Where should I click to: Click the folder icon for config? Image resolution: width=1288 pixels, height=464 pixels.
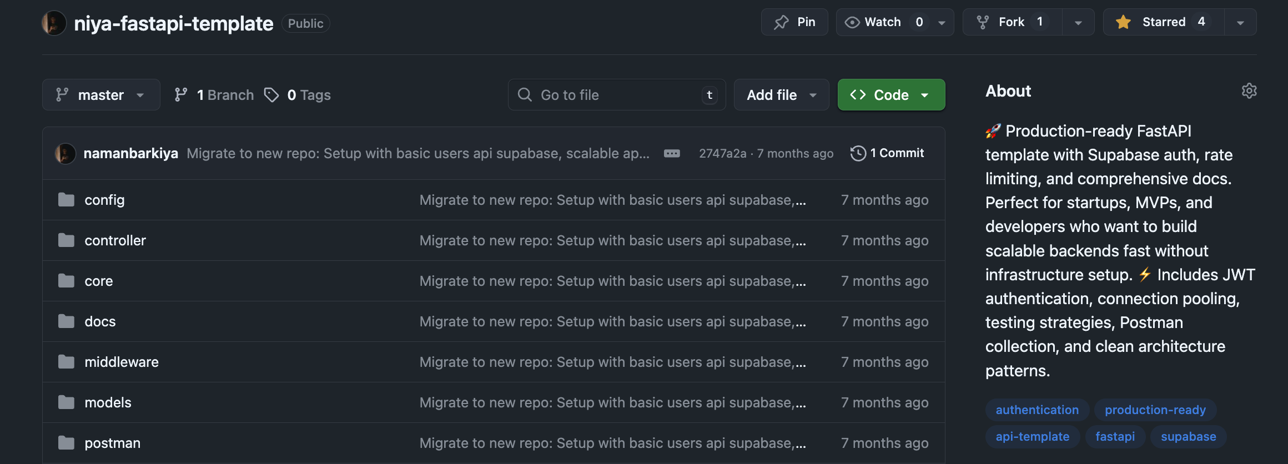click(66, 200)
